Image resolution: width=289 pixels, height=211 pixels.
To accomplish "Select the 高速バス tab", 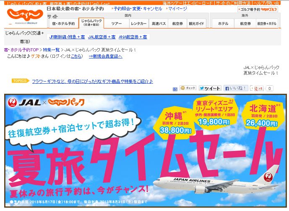I will 159,24.
